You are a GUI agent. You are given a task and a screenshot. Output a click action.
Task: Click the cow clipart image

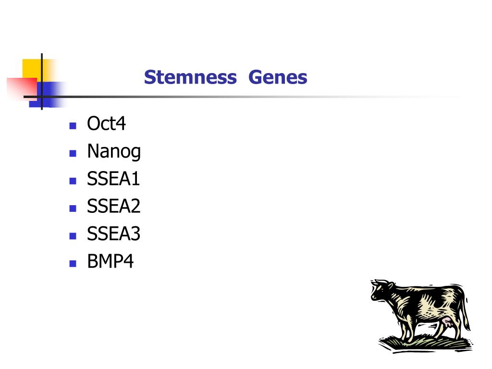point(422,316)
